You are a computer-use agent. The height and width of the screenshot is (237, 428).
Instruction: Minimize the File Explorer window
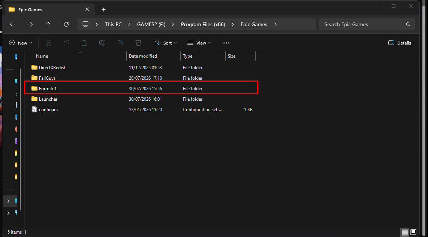[x=377, y=6]
